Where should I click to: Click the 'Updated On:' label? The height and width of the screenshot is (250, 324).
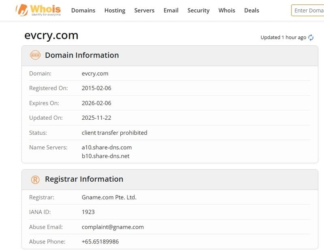tap(46, 118)
